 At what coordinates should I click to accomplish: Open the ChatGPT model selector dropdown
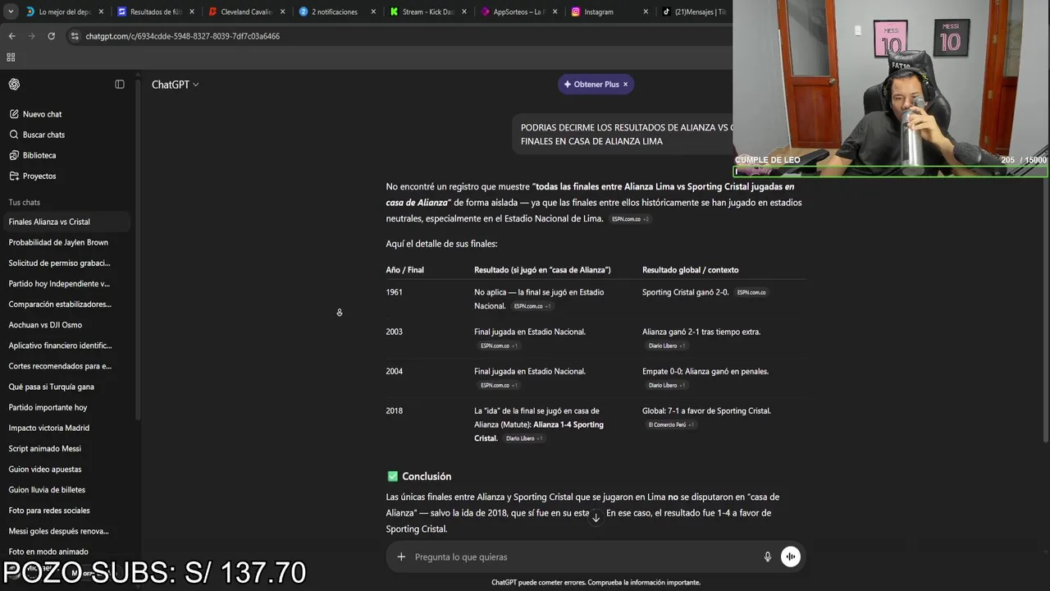tap(175, 85)
